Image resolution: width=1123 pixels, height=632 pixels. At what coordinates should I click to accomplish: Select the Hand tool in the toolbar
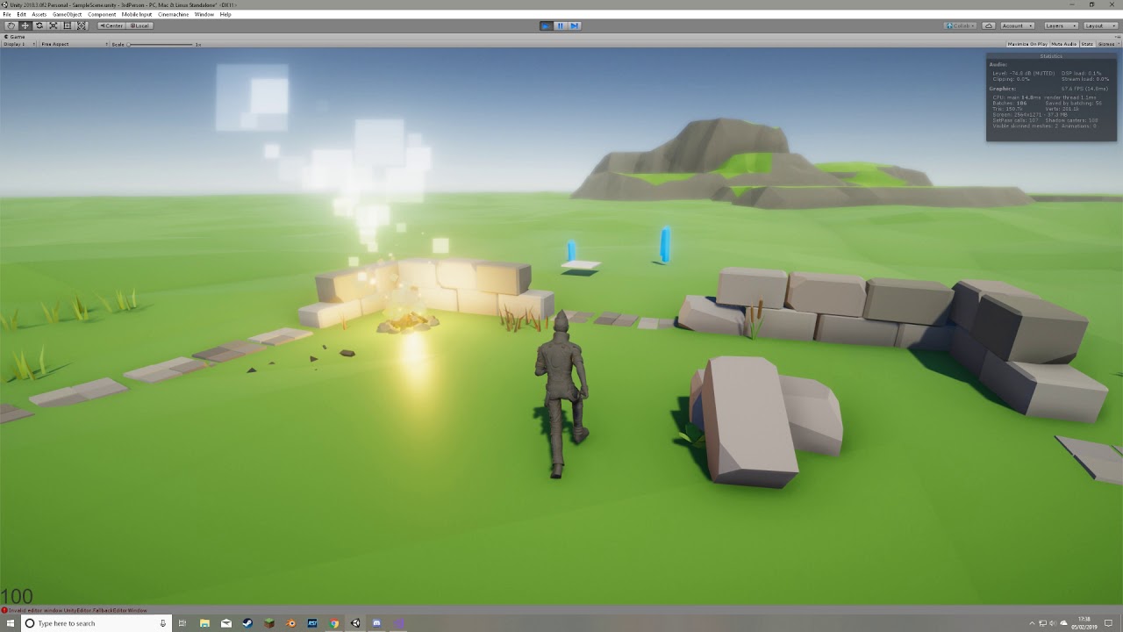click(11, 25)
